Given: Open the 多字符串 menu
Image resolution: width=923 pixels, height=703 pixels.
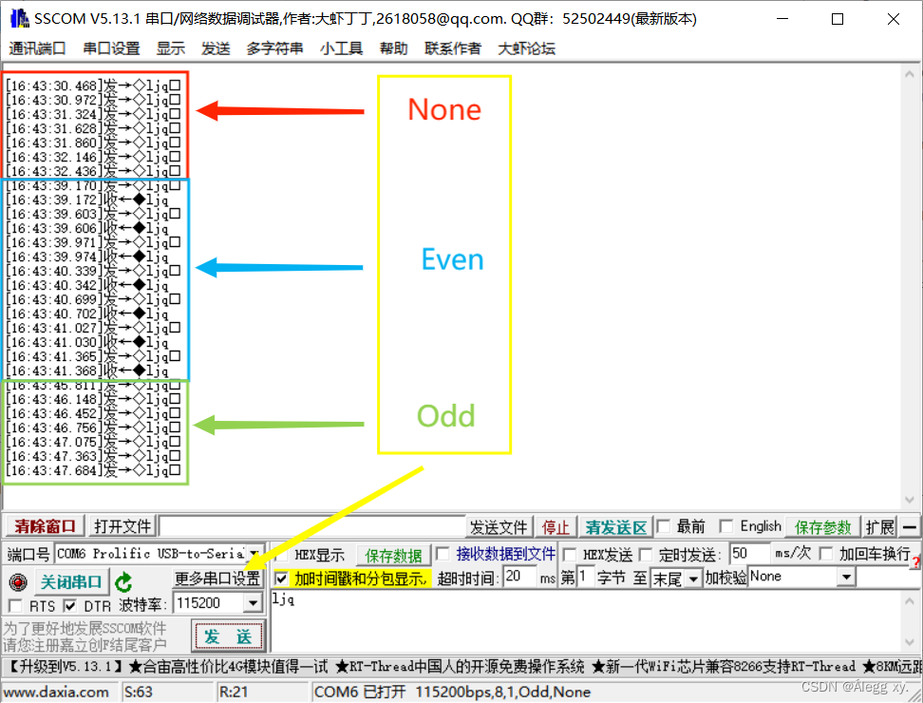Looking at the screenshot, I should 274,48.
